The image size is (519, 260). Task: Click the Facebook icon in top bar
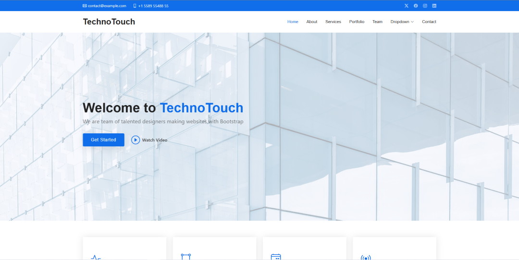tap(416, 6)
